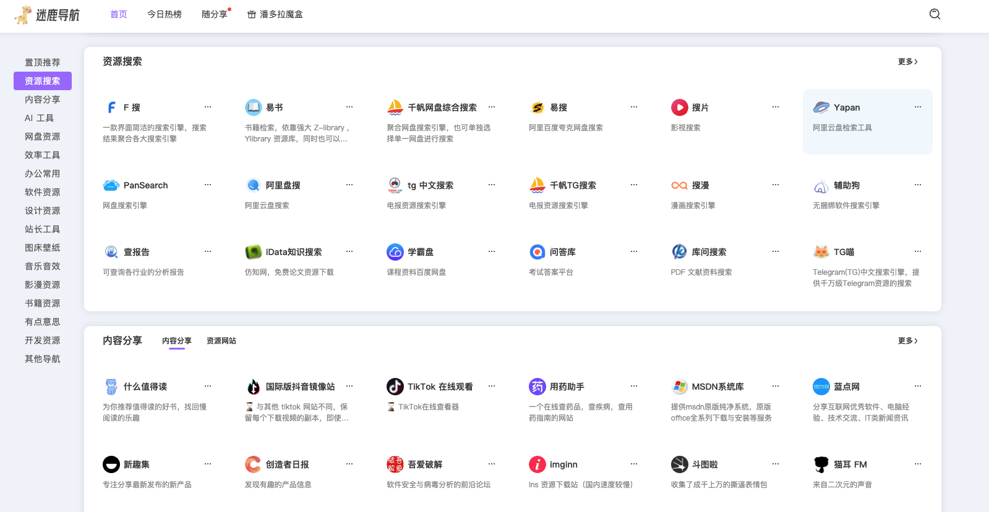Image resolution: width=989 pixels, height=512 pixels.
Task: Open the more menu for F 搜
Action: 208,107
